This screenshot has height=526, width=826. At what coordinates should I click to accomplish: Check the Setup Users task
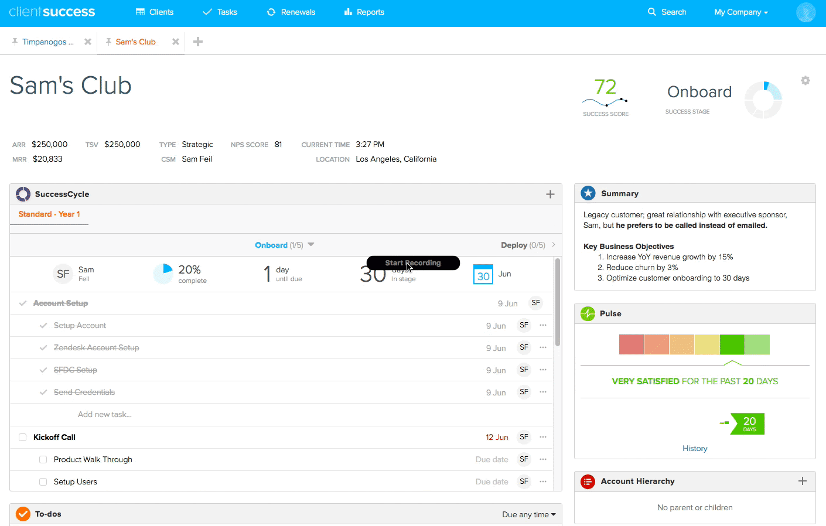pos(43,481)
